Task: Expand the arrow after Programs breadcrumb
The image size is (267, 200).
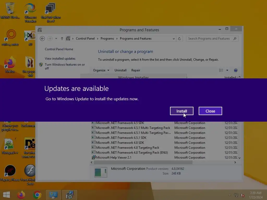Action: pos(117,39)
